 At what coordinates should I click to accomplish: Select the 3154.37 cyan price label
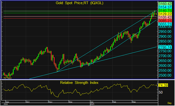click(x=164, y=7)
